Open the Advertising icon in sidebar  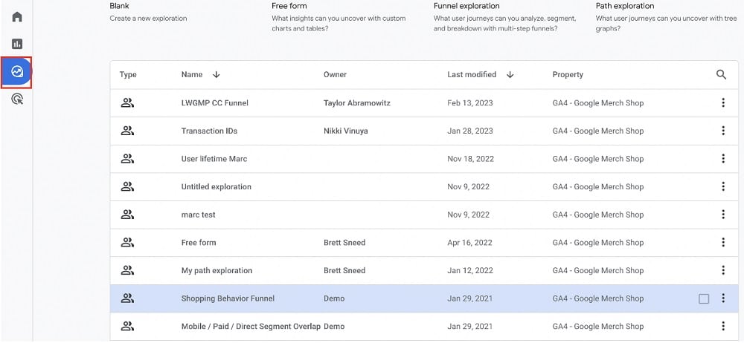(16, 99)
